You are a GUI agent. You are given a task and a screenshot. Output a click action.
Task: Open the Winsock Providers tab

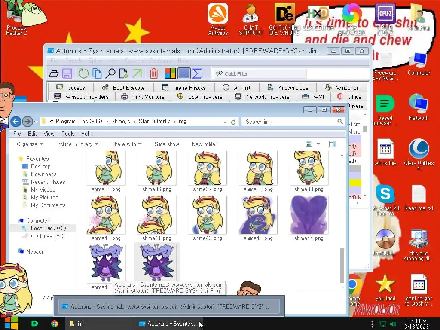(81, 97)
